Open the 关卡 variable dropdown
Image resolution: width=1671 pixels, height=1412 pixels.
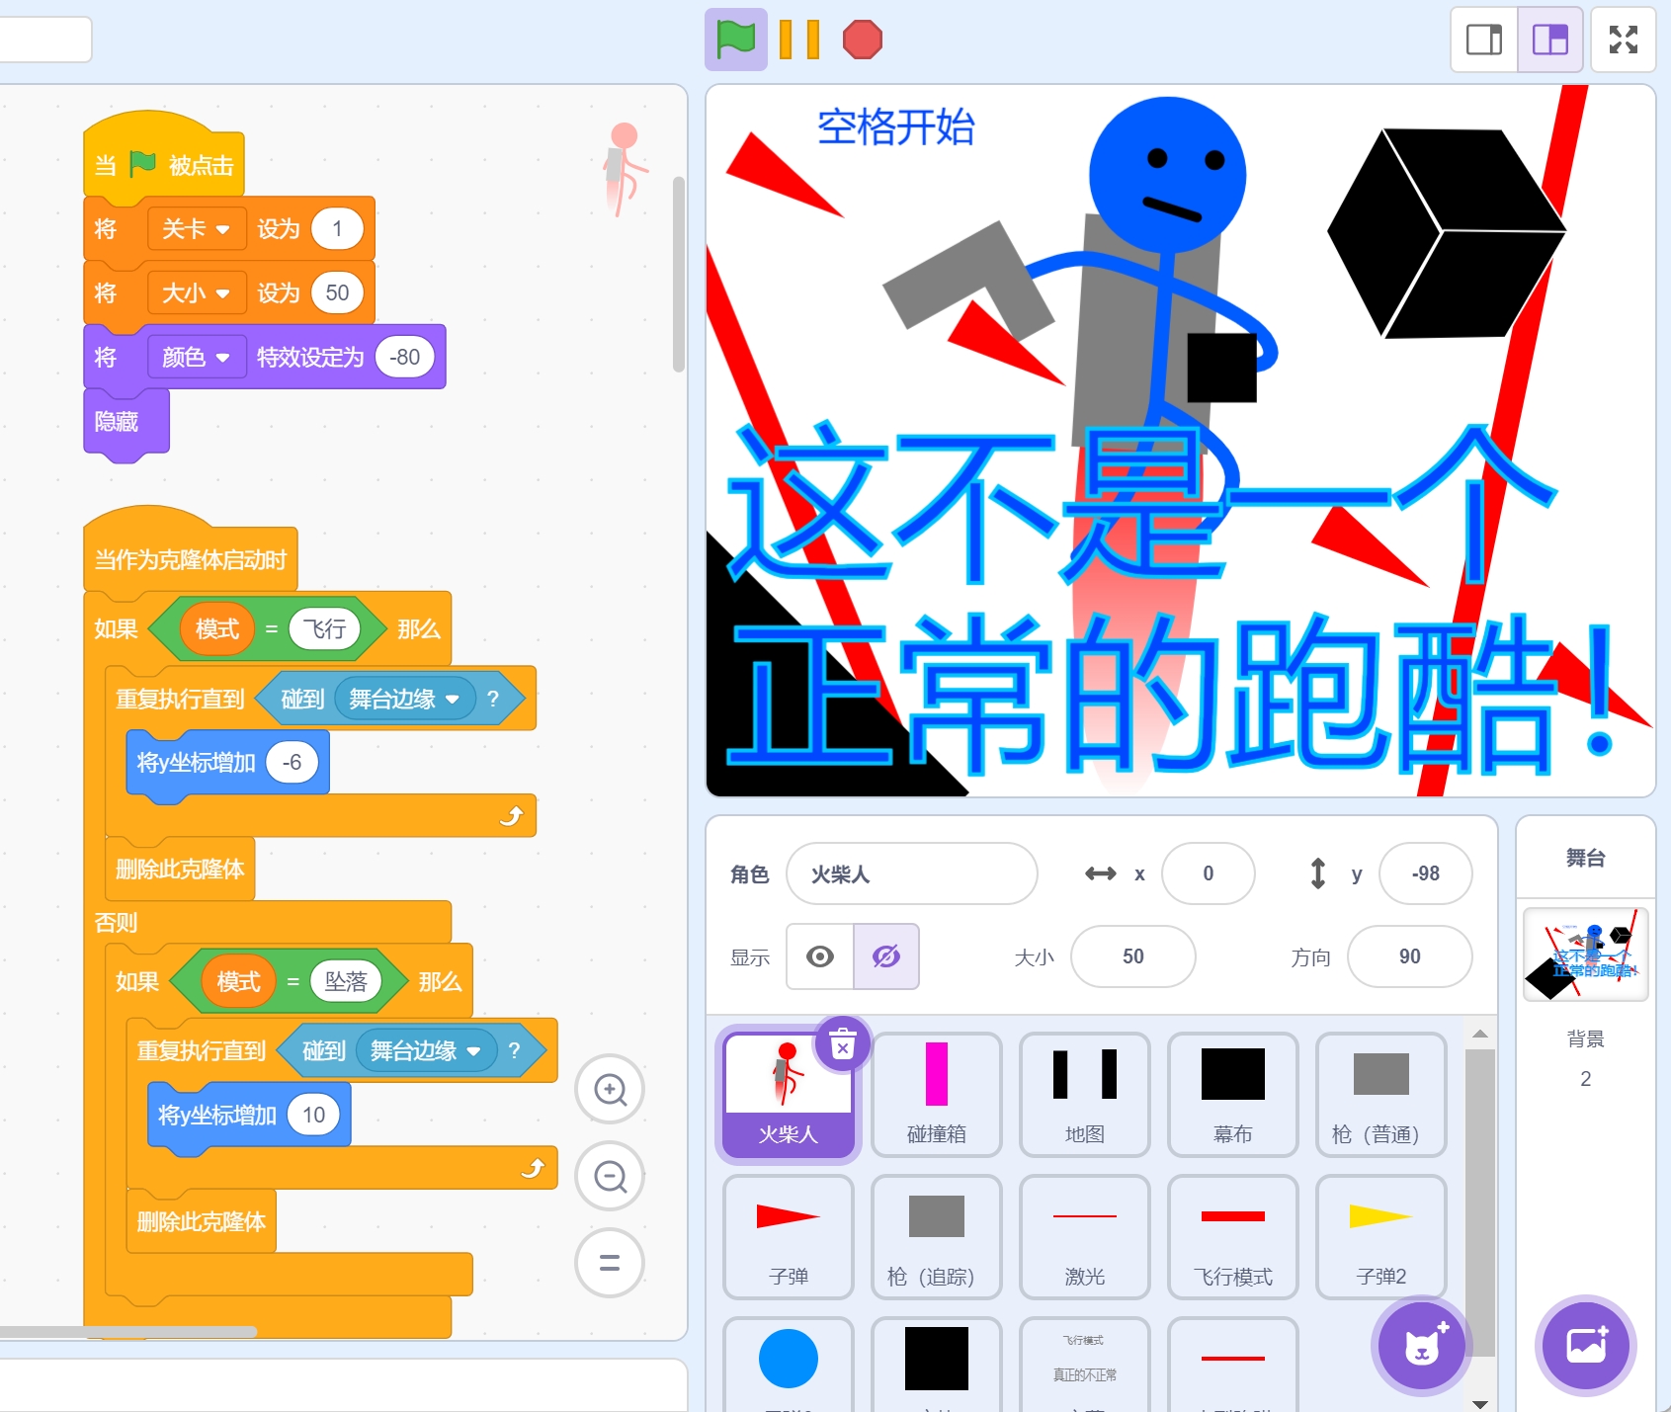coord(223,229)
